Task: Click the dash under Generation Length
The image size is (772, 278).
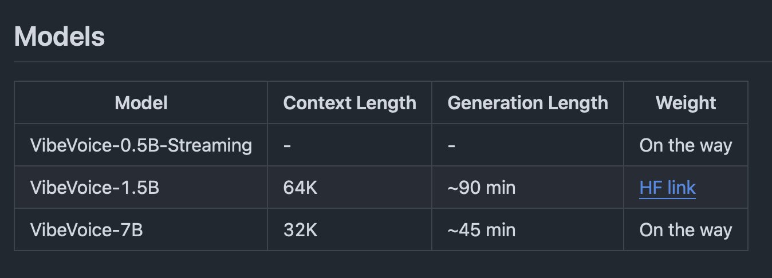Action: (x=451, y=146)
